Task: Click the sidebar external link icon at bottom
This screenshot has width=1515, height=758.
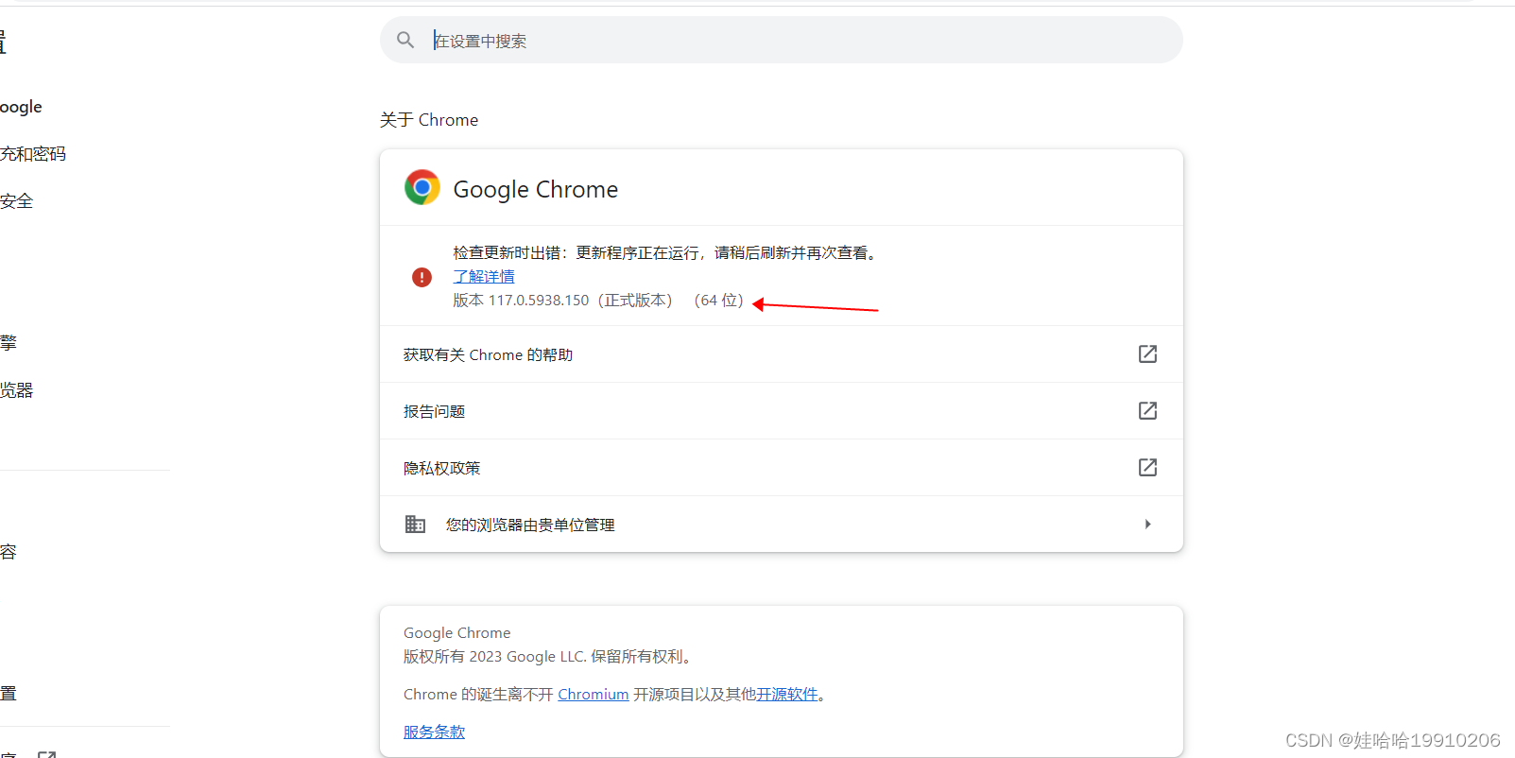Action: pyautogui.click(x=47, y=754)
